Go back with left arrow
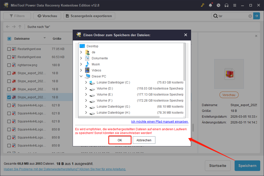 [x=8, y=27]
